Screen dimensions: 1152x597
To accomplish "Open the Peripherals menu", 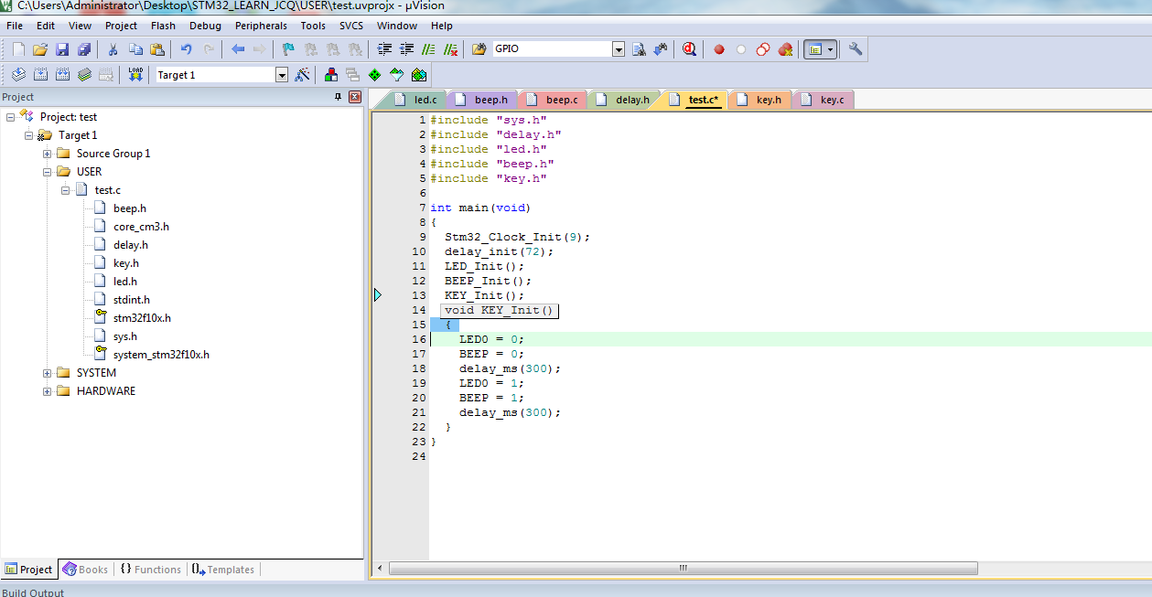I will click(x=261, y=26).
